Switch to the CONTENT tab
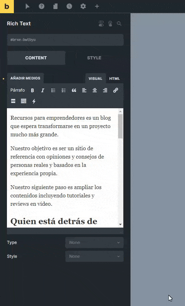 point(36,58)
